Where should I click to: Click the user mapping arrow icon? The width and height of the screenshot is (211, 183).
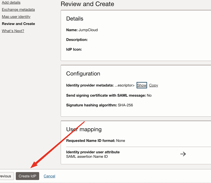[x=183, y=154]
